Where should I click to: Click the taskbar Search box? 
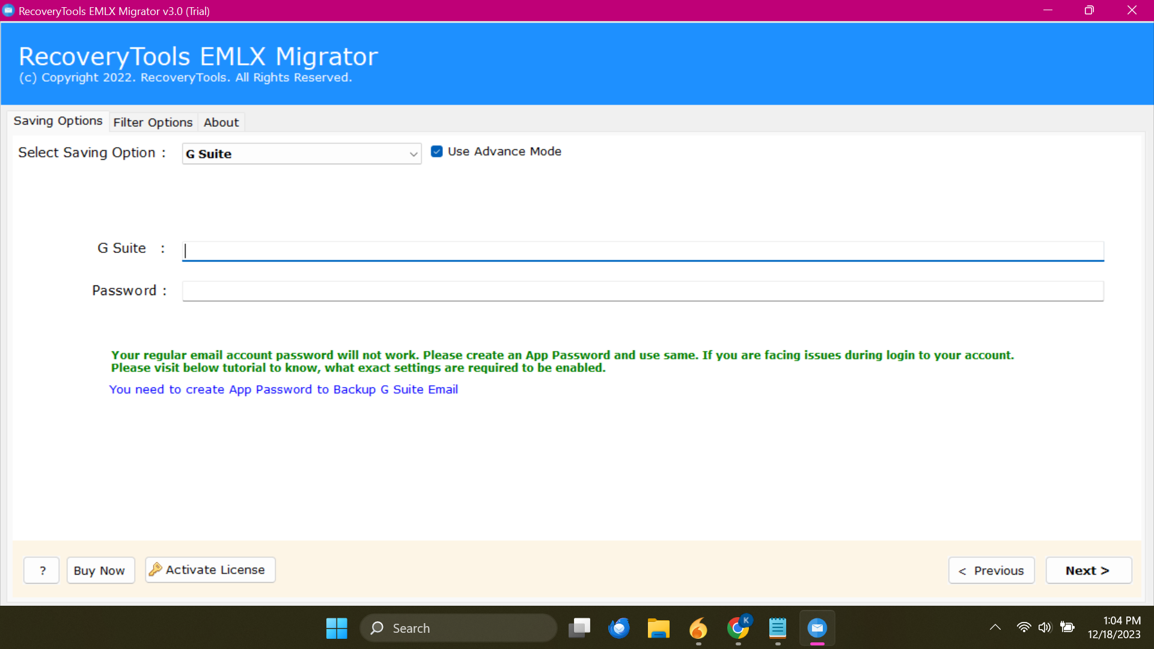click(459, 628)
